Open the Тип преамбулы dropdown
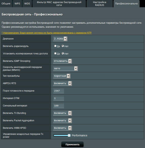The width and height of the screenshot is (145, 148). point(62,76)
